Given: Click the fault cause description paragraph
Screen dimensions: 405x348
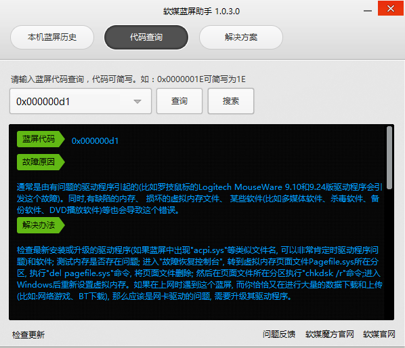Looking at the screenshot, I should point(199,199).
